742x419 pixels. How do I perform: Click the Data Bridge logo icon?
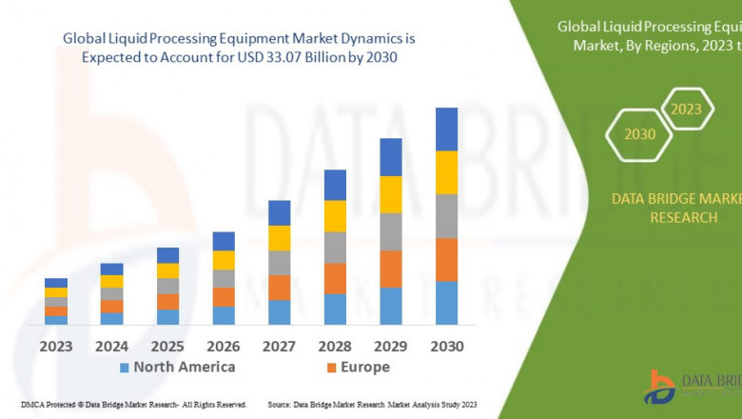coord(659,387)
